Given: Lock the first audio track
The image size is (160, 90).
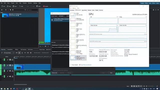Looking at the screenshot, I should 12,71.
